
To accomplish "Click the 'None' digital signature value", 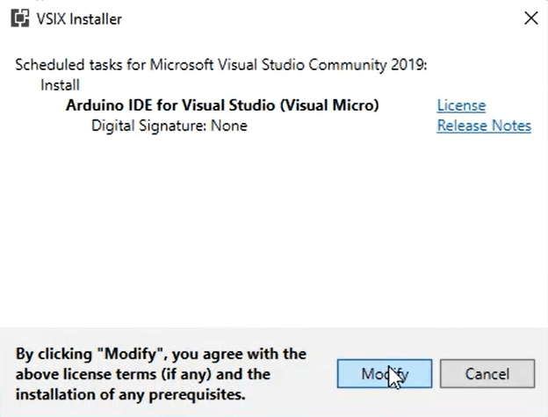I will [x=229, y=126].
